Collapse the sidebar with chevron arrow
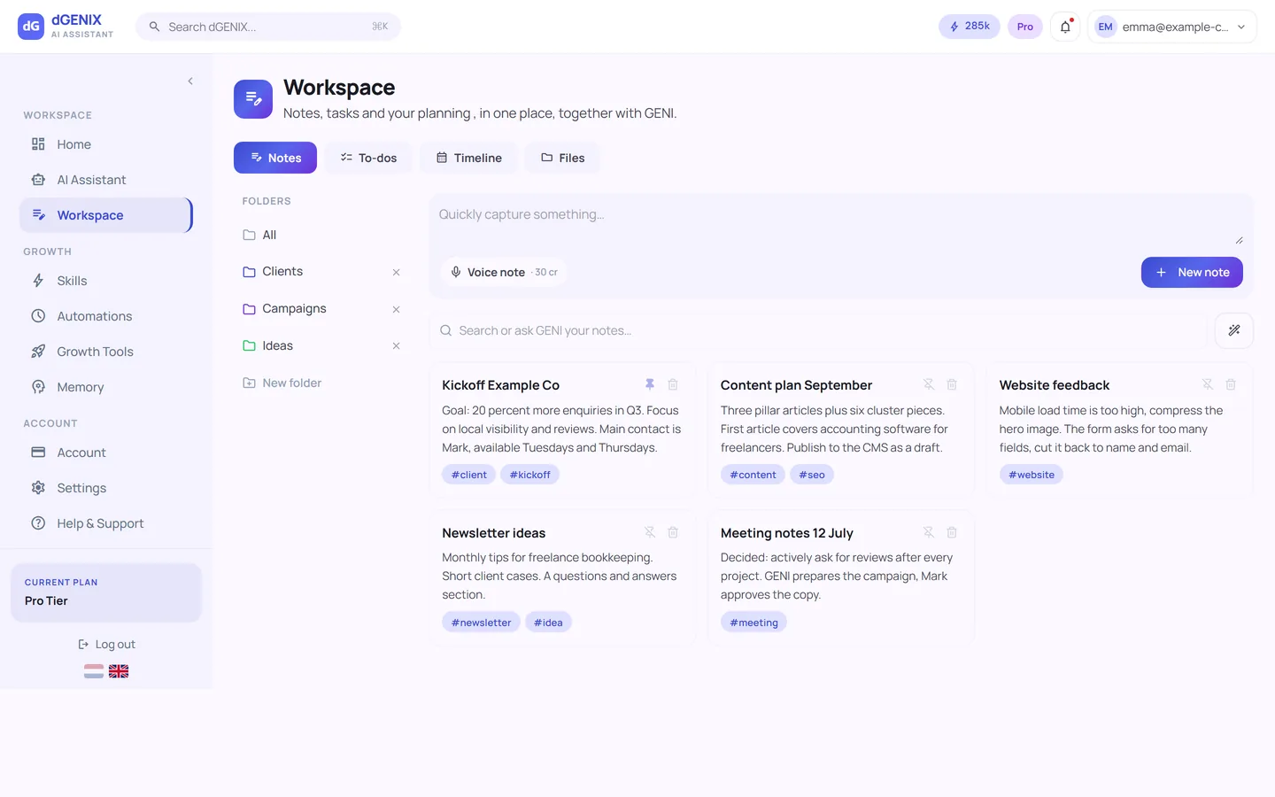 (190, 81)
